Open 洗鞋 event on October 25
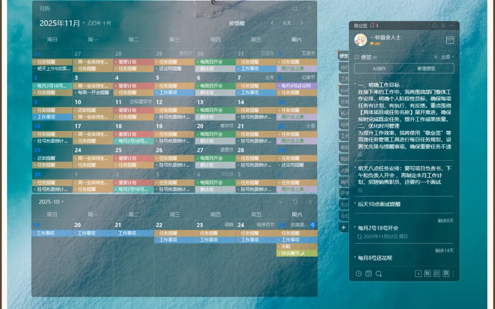This screenshot has width=495, height=309. point(297,247)
